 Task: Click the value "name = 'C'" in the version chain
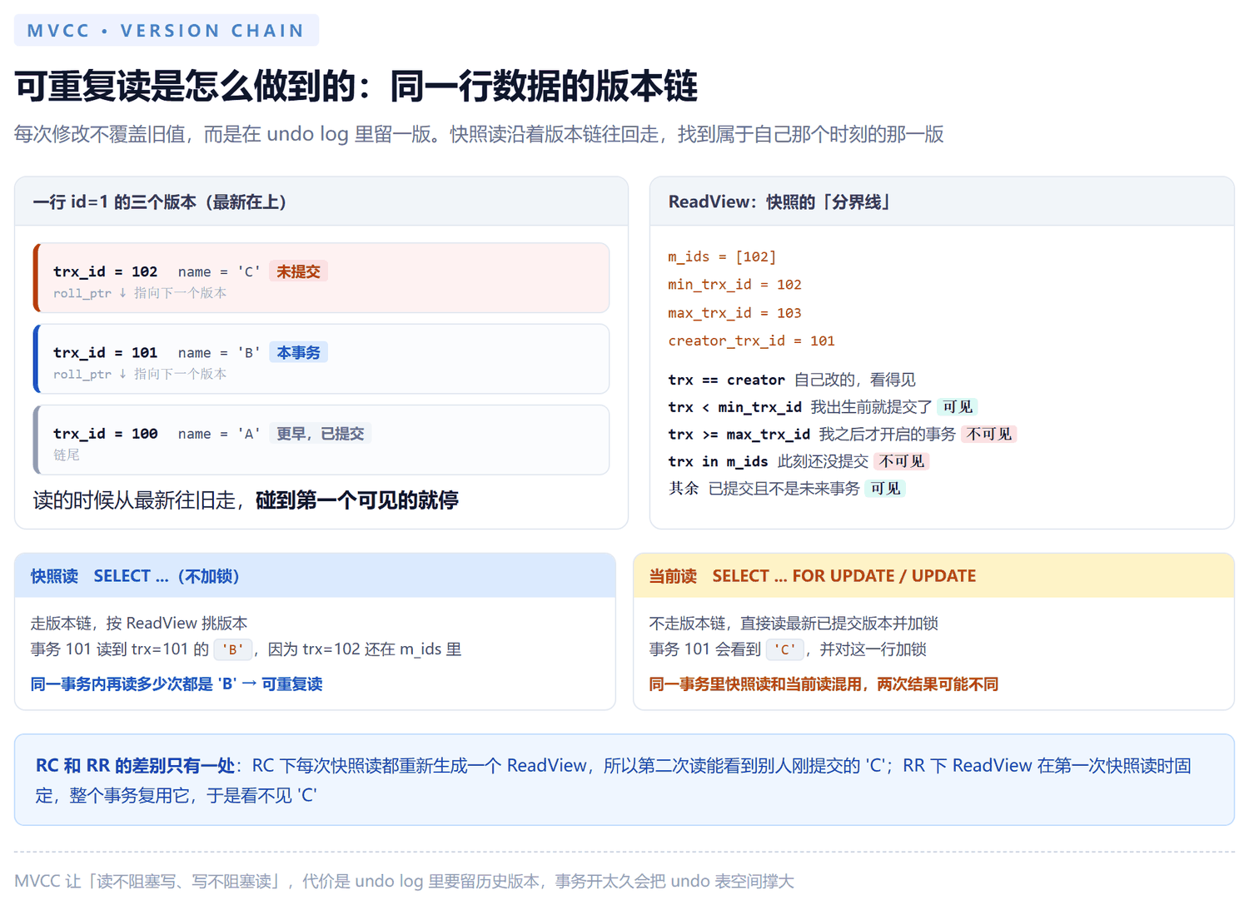pyautogui.click(x=219, y=271)
